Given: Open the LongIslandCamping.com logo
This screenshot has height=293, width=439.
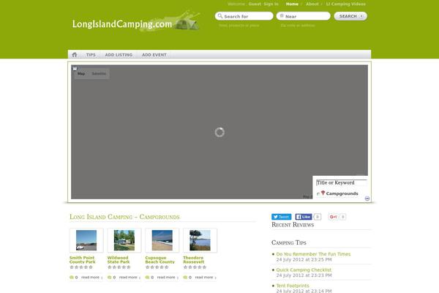Looking at the screenshot, I should (136, 23).
